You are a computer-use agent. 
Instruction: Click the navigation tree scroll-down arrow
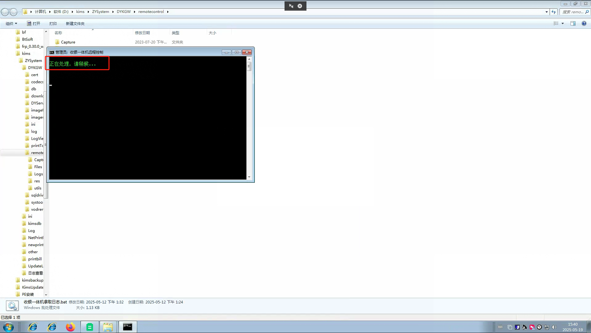pyautogui.click(x=46, y=295)
